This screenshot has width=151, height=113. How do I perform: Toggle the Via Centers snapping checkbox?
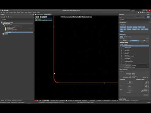[122, 55]
